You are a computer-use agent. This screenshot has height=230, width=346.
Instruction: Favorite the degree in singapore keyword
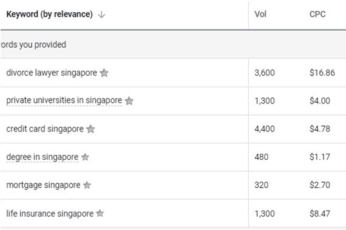(85, 157)
